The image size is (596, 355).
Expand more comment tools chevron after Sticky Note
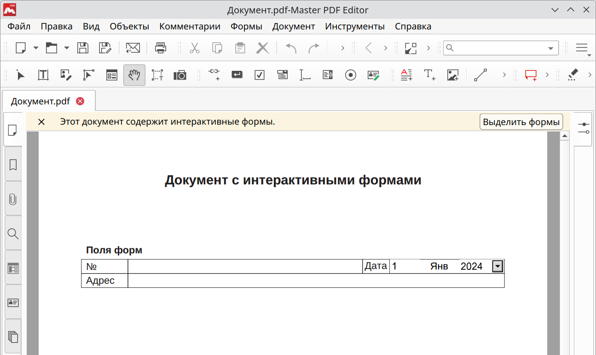point(547,74)
